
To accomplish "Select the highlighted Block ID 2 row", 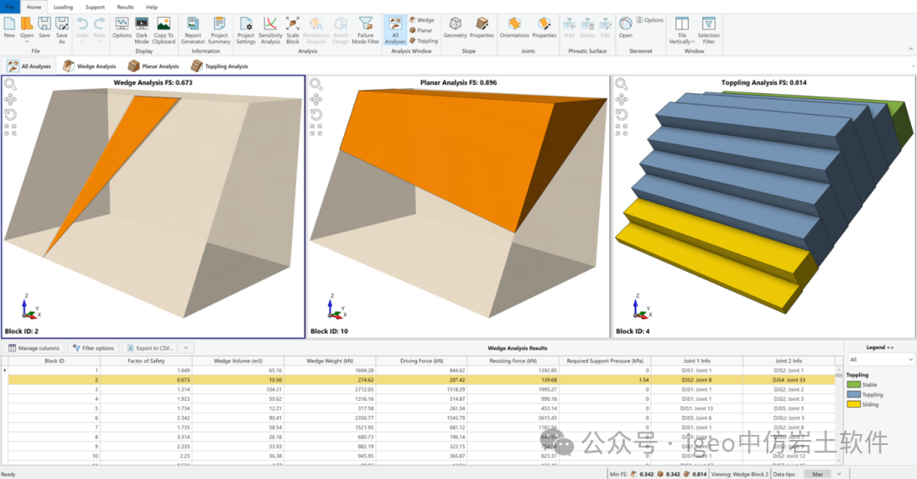I will (x=421, y=380).
